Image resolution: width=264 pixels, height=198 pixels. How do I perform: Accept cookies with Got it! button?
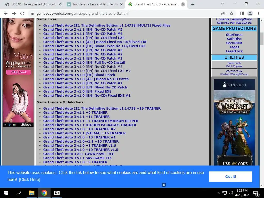[x=230, y=177]
